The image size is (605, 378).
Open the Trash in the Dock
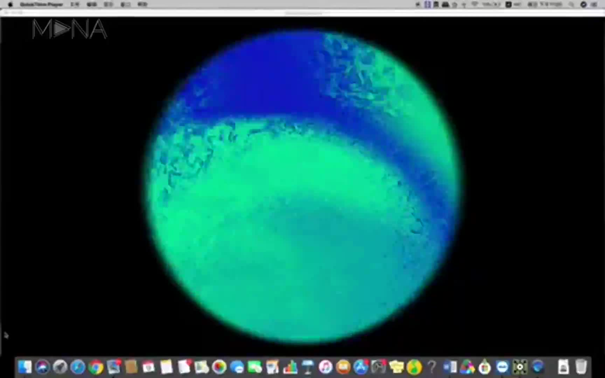click(581, 367)
